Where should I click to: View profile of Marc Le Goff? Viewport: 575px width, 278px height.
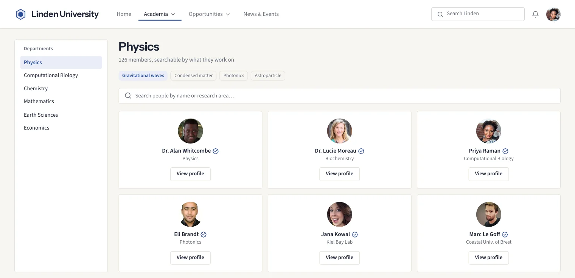click(489, 258)
